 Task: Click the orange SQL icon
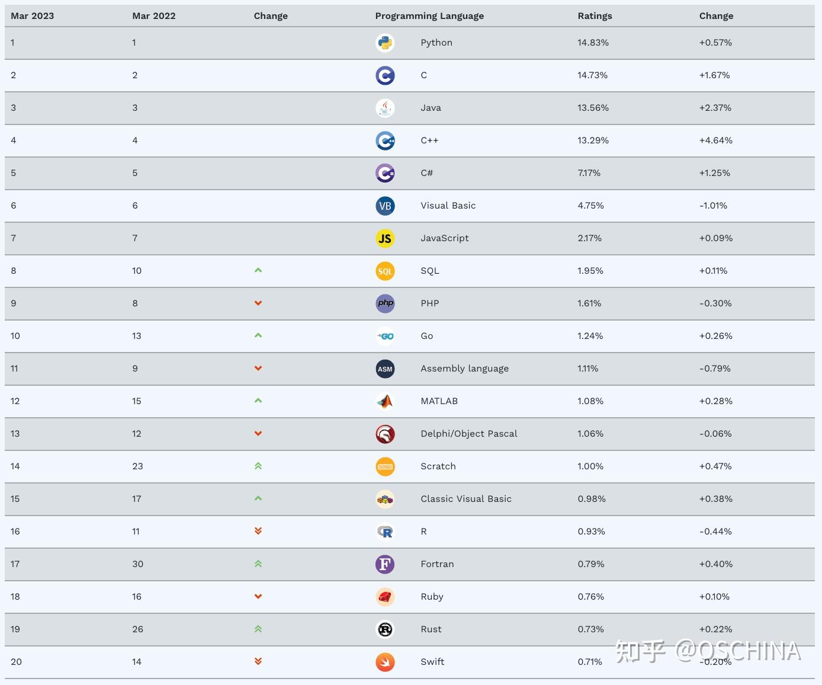coord(385,271)
